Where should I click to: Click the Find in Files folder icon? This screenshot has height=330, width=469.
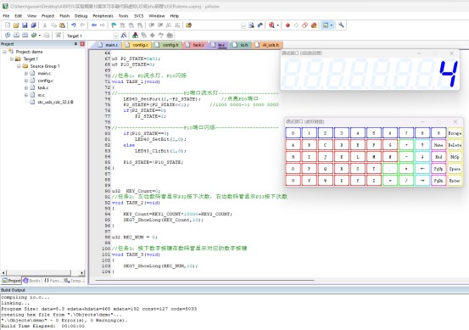tap(189, 25)
